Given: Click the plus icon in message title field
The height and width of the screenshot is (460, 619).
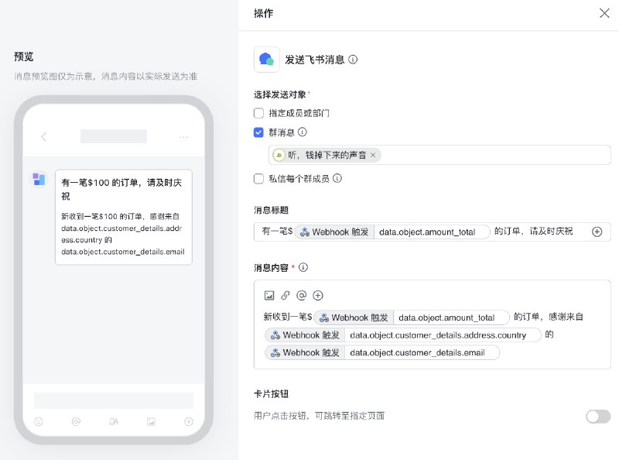Looking at the screenshot, I should 597,232.
